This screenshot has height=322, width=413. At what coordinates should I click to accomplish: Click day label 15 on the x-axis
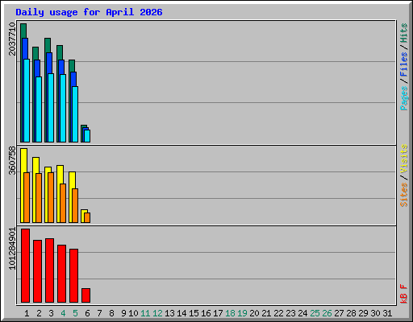[x=194, y=313]
